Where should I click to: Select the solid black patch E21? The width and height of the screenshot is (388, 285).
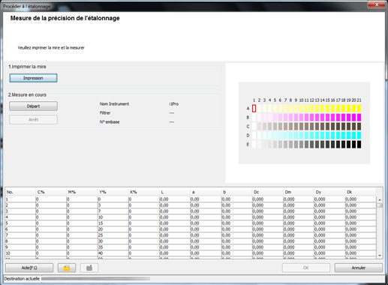359,144
